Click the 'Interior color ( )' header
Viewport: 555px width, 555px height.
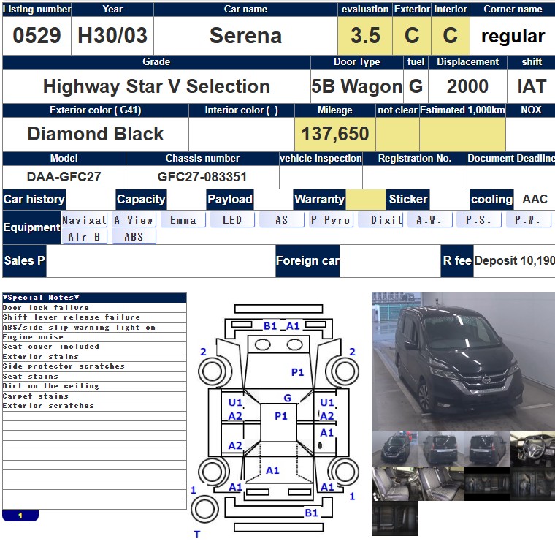click(242, 110)
